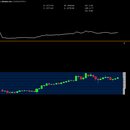Screen dimensions: 130x130
Task: Click the final green candlestick ending the chart
Action: (x=118, y=78)
